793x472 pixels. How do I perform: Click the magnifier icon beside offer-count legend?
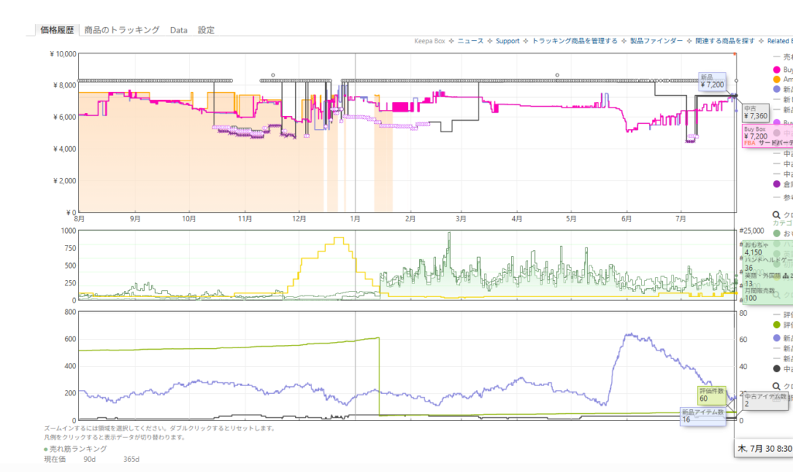[776, 386]
